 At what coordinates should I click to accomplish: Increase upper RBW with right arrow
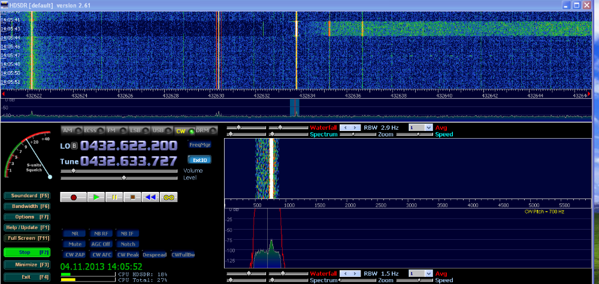pyautogui.click(x=356, y=128)
